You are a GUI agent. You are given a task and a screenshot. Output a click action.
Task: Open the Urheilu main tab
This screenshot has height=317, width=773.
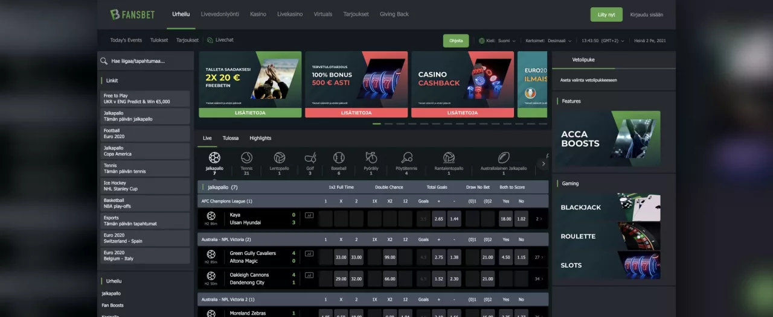pos(181,14)
